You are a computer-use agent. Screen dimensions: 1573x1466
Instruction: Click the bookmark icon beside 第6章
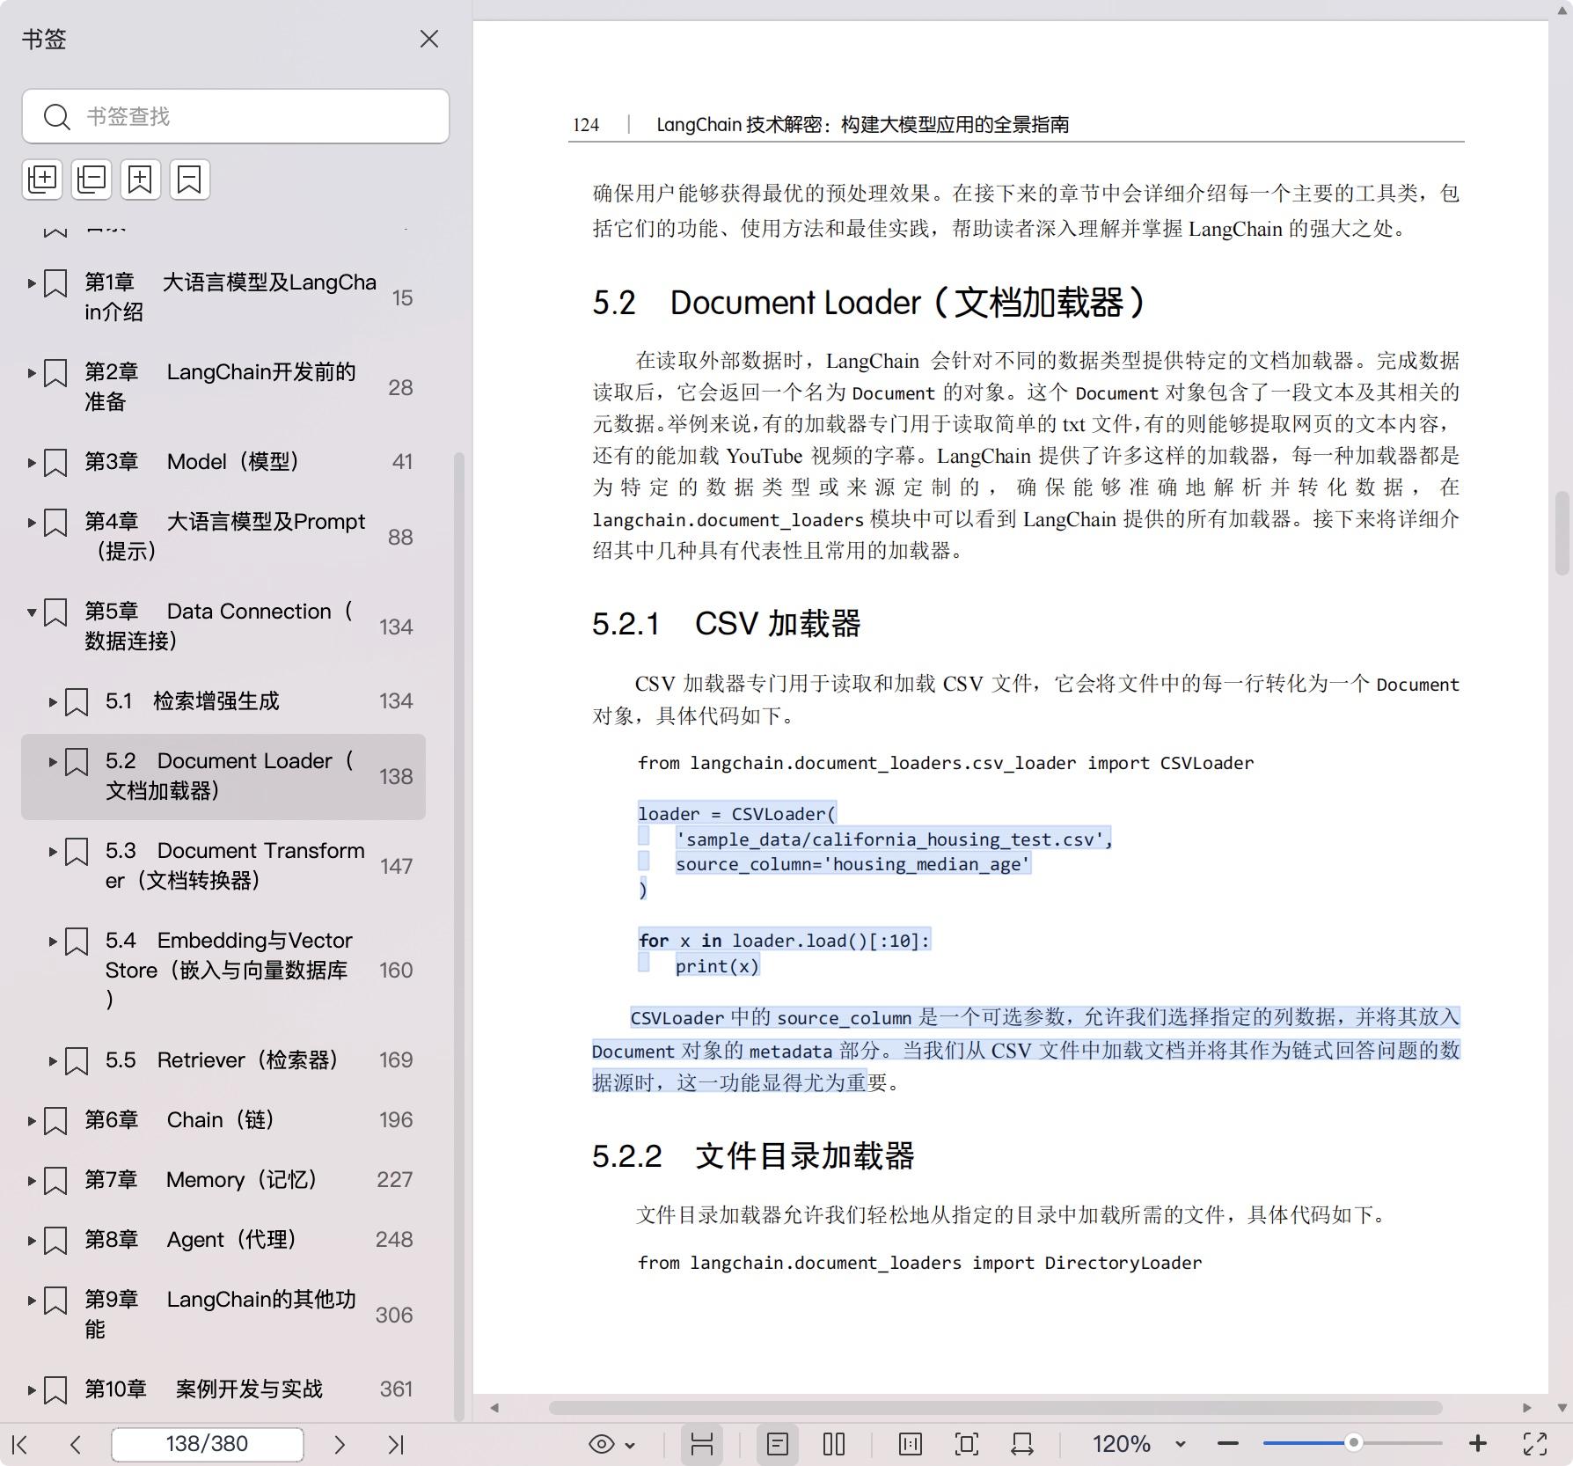click(55, 1121)
